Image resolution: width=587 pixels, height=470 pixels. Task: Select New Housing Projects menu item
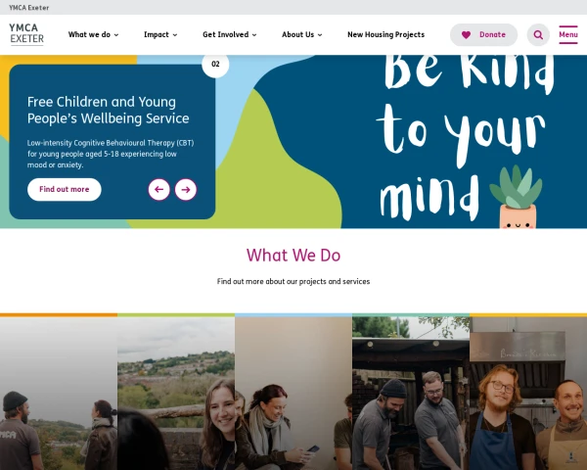(x=386, y=35)
